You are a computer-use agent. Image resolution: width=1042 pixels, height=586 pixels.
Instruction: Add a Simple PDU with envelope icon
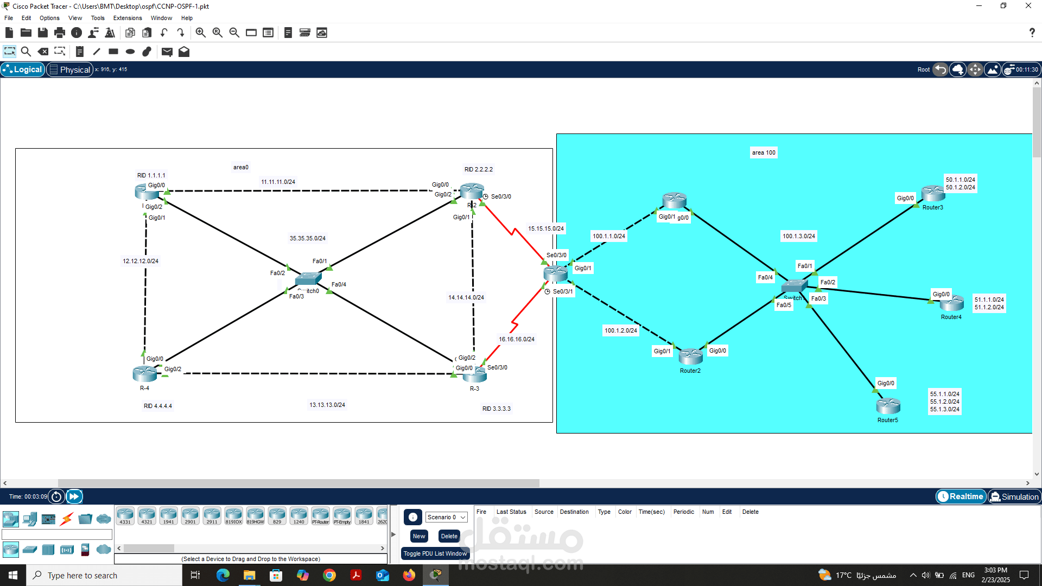coord(167,52)
